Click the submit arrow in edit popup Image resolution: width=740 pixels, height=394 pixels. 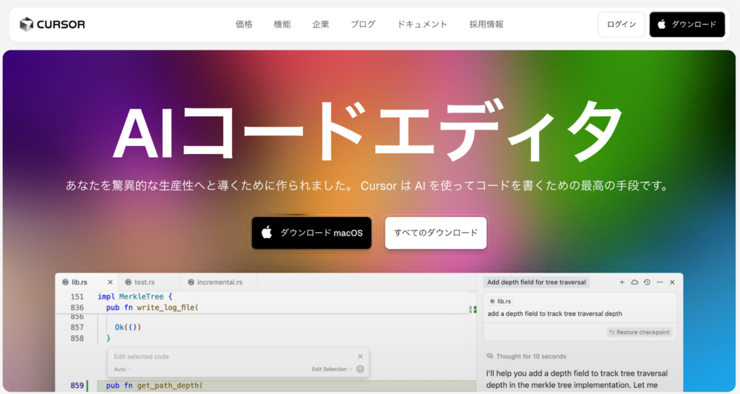click(360, 369)
